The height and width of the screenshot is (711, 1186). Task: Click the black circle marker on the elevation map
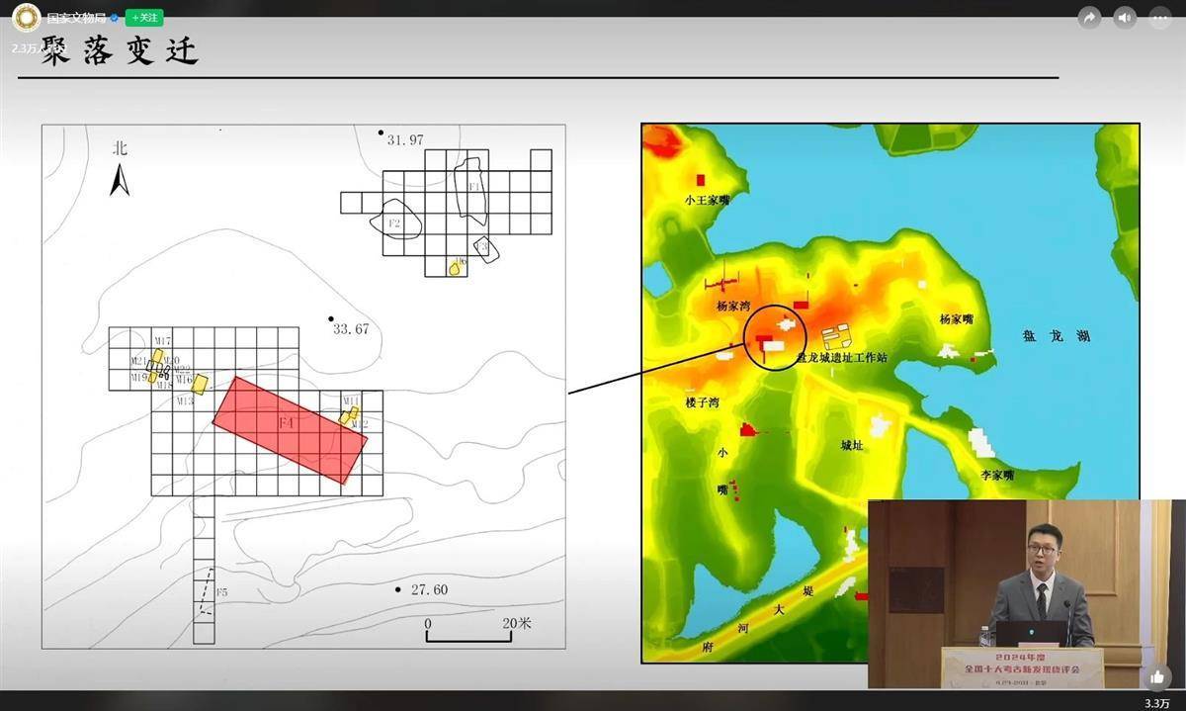point(775,337)
